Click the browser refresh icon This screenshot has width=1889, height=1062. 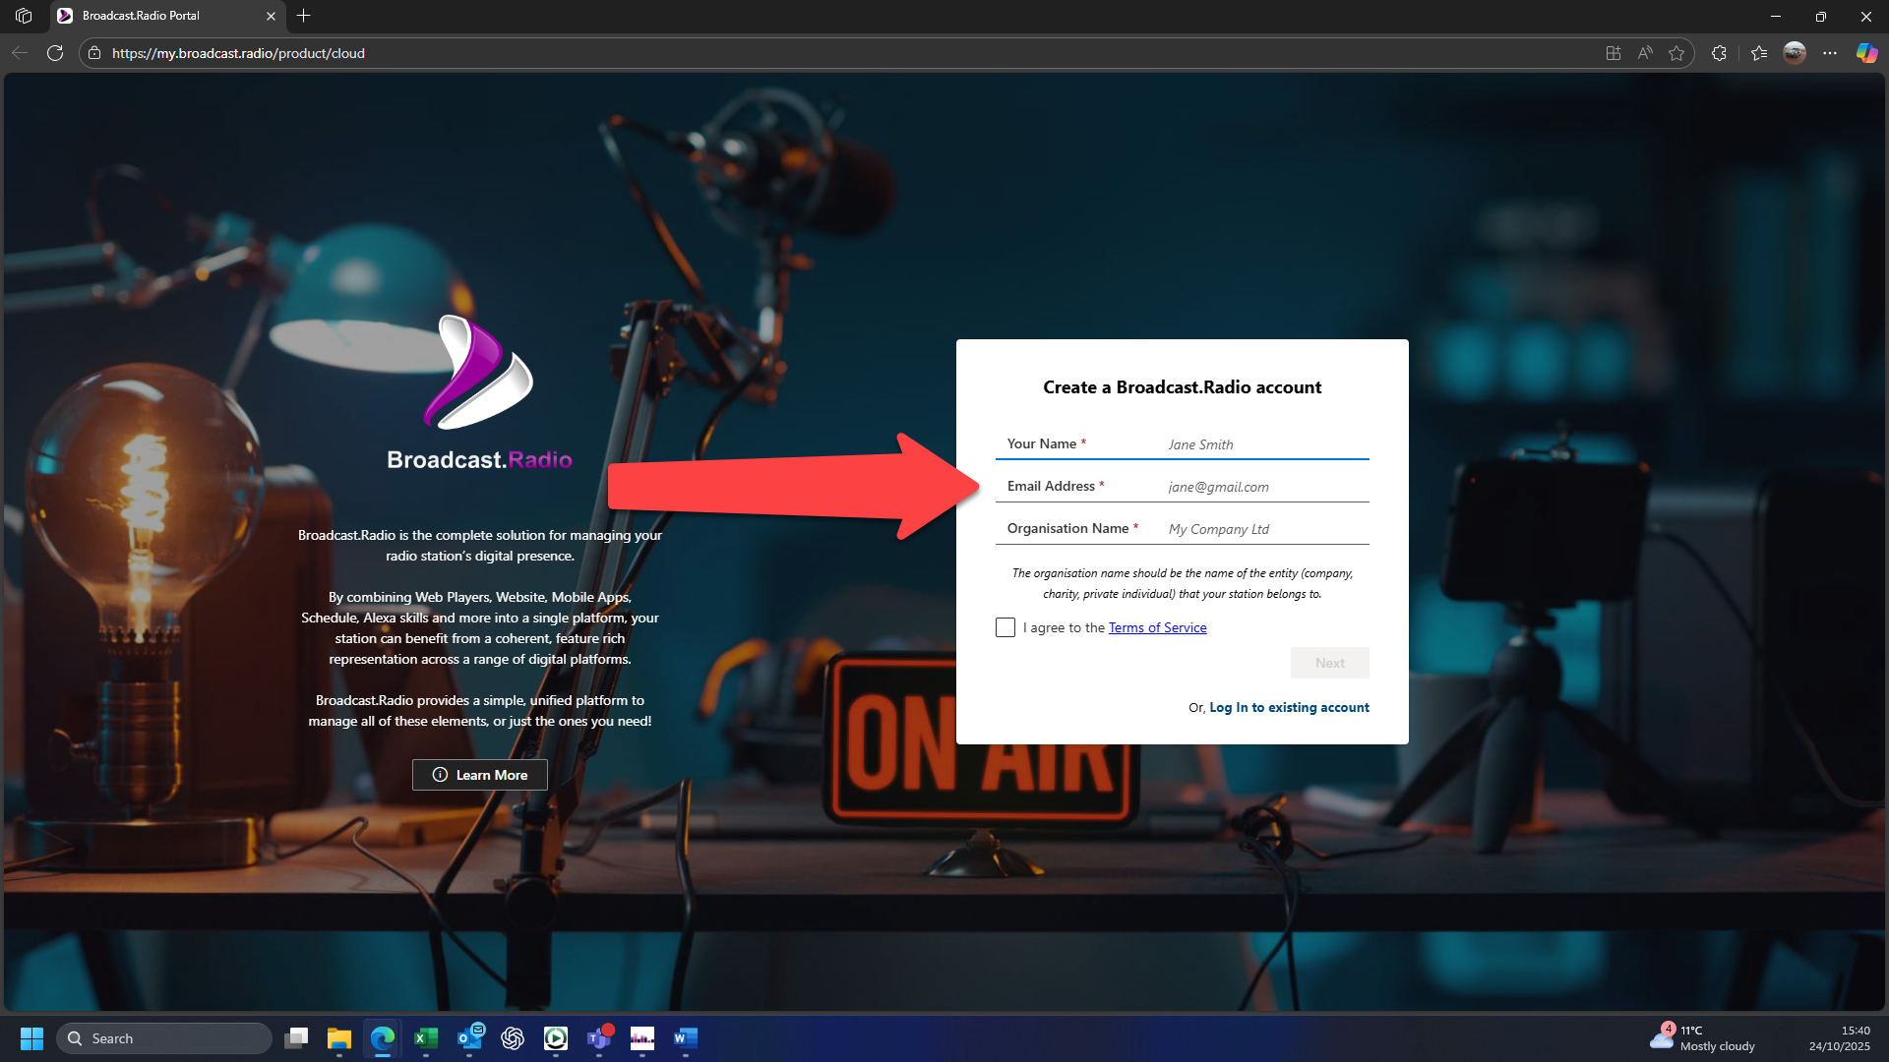[x=55, y=53]
